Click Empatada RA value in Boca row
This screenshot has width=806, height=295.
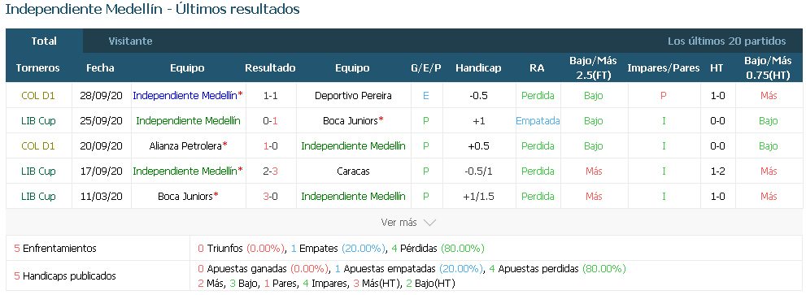click(538, 121)
